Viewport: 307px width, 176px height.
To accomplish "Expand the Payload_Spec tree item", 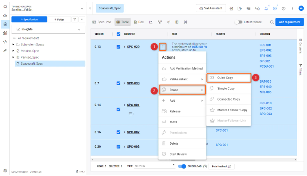I will (13, 57).
